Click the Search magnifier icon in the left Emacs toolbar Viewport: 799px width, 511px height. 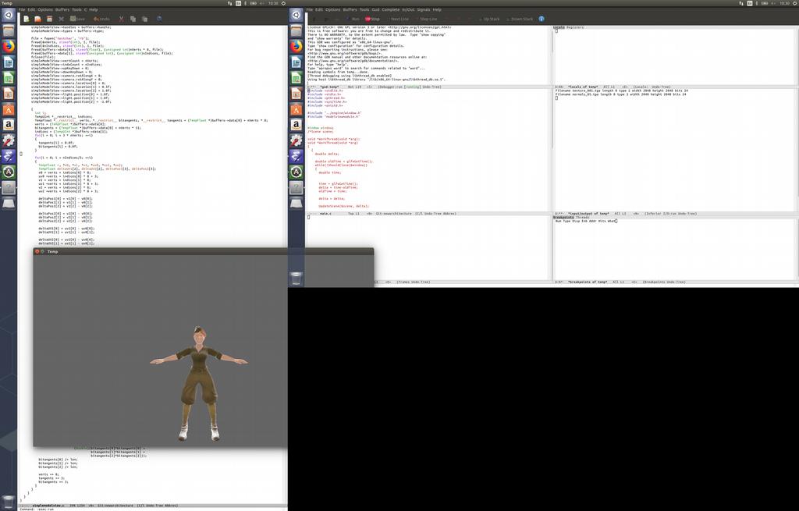[159, 19]
